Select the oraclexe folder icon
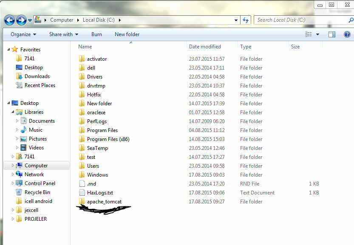 (82, 113)
